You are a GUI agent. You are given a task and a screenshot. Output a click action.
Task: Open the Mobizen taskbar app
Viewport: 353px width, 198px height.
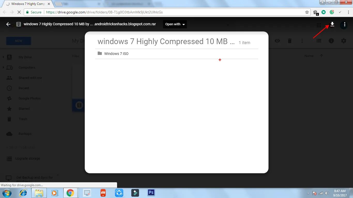pos(103,193)
